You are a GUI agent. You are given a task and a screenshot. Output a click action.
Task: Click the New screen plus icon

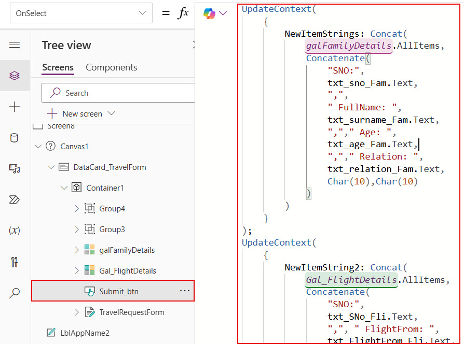[52, 113]
